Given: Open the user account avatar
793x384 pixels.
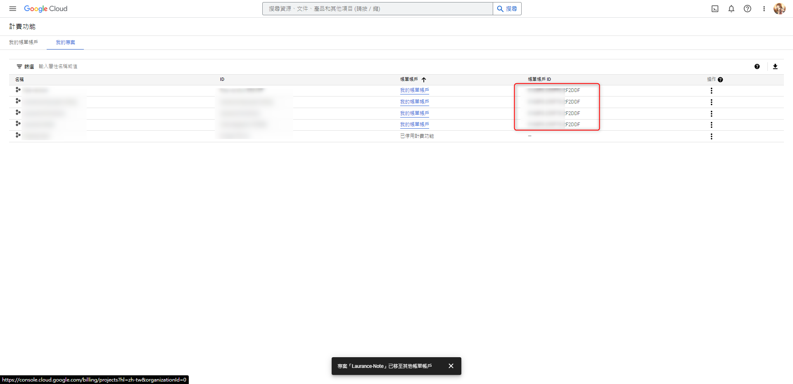Looking at the screenshot, I should tap(779, 9).
